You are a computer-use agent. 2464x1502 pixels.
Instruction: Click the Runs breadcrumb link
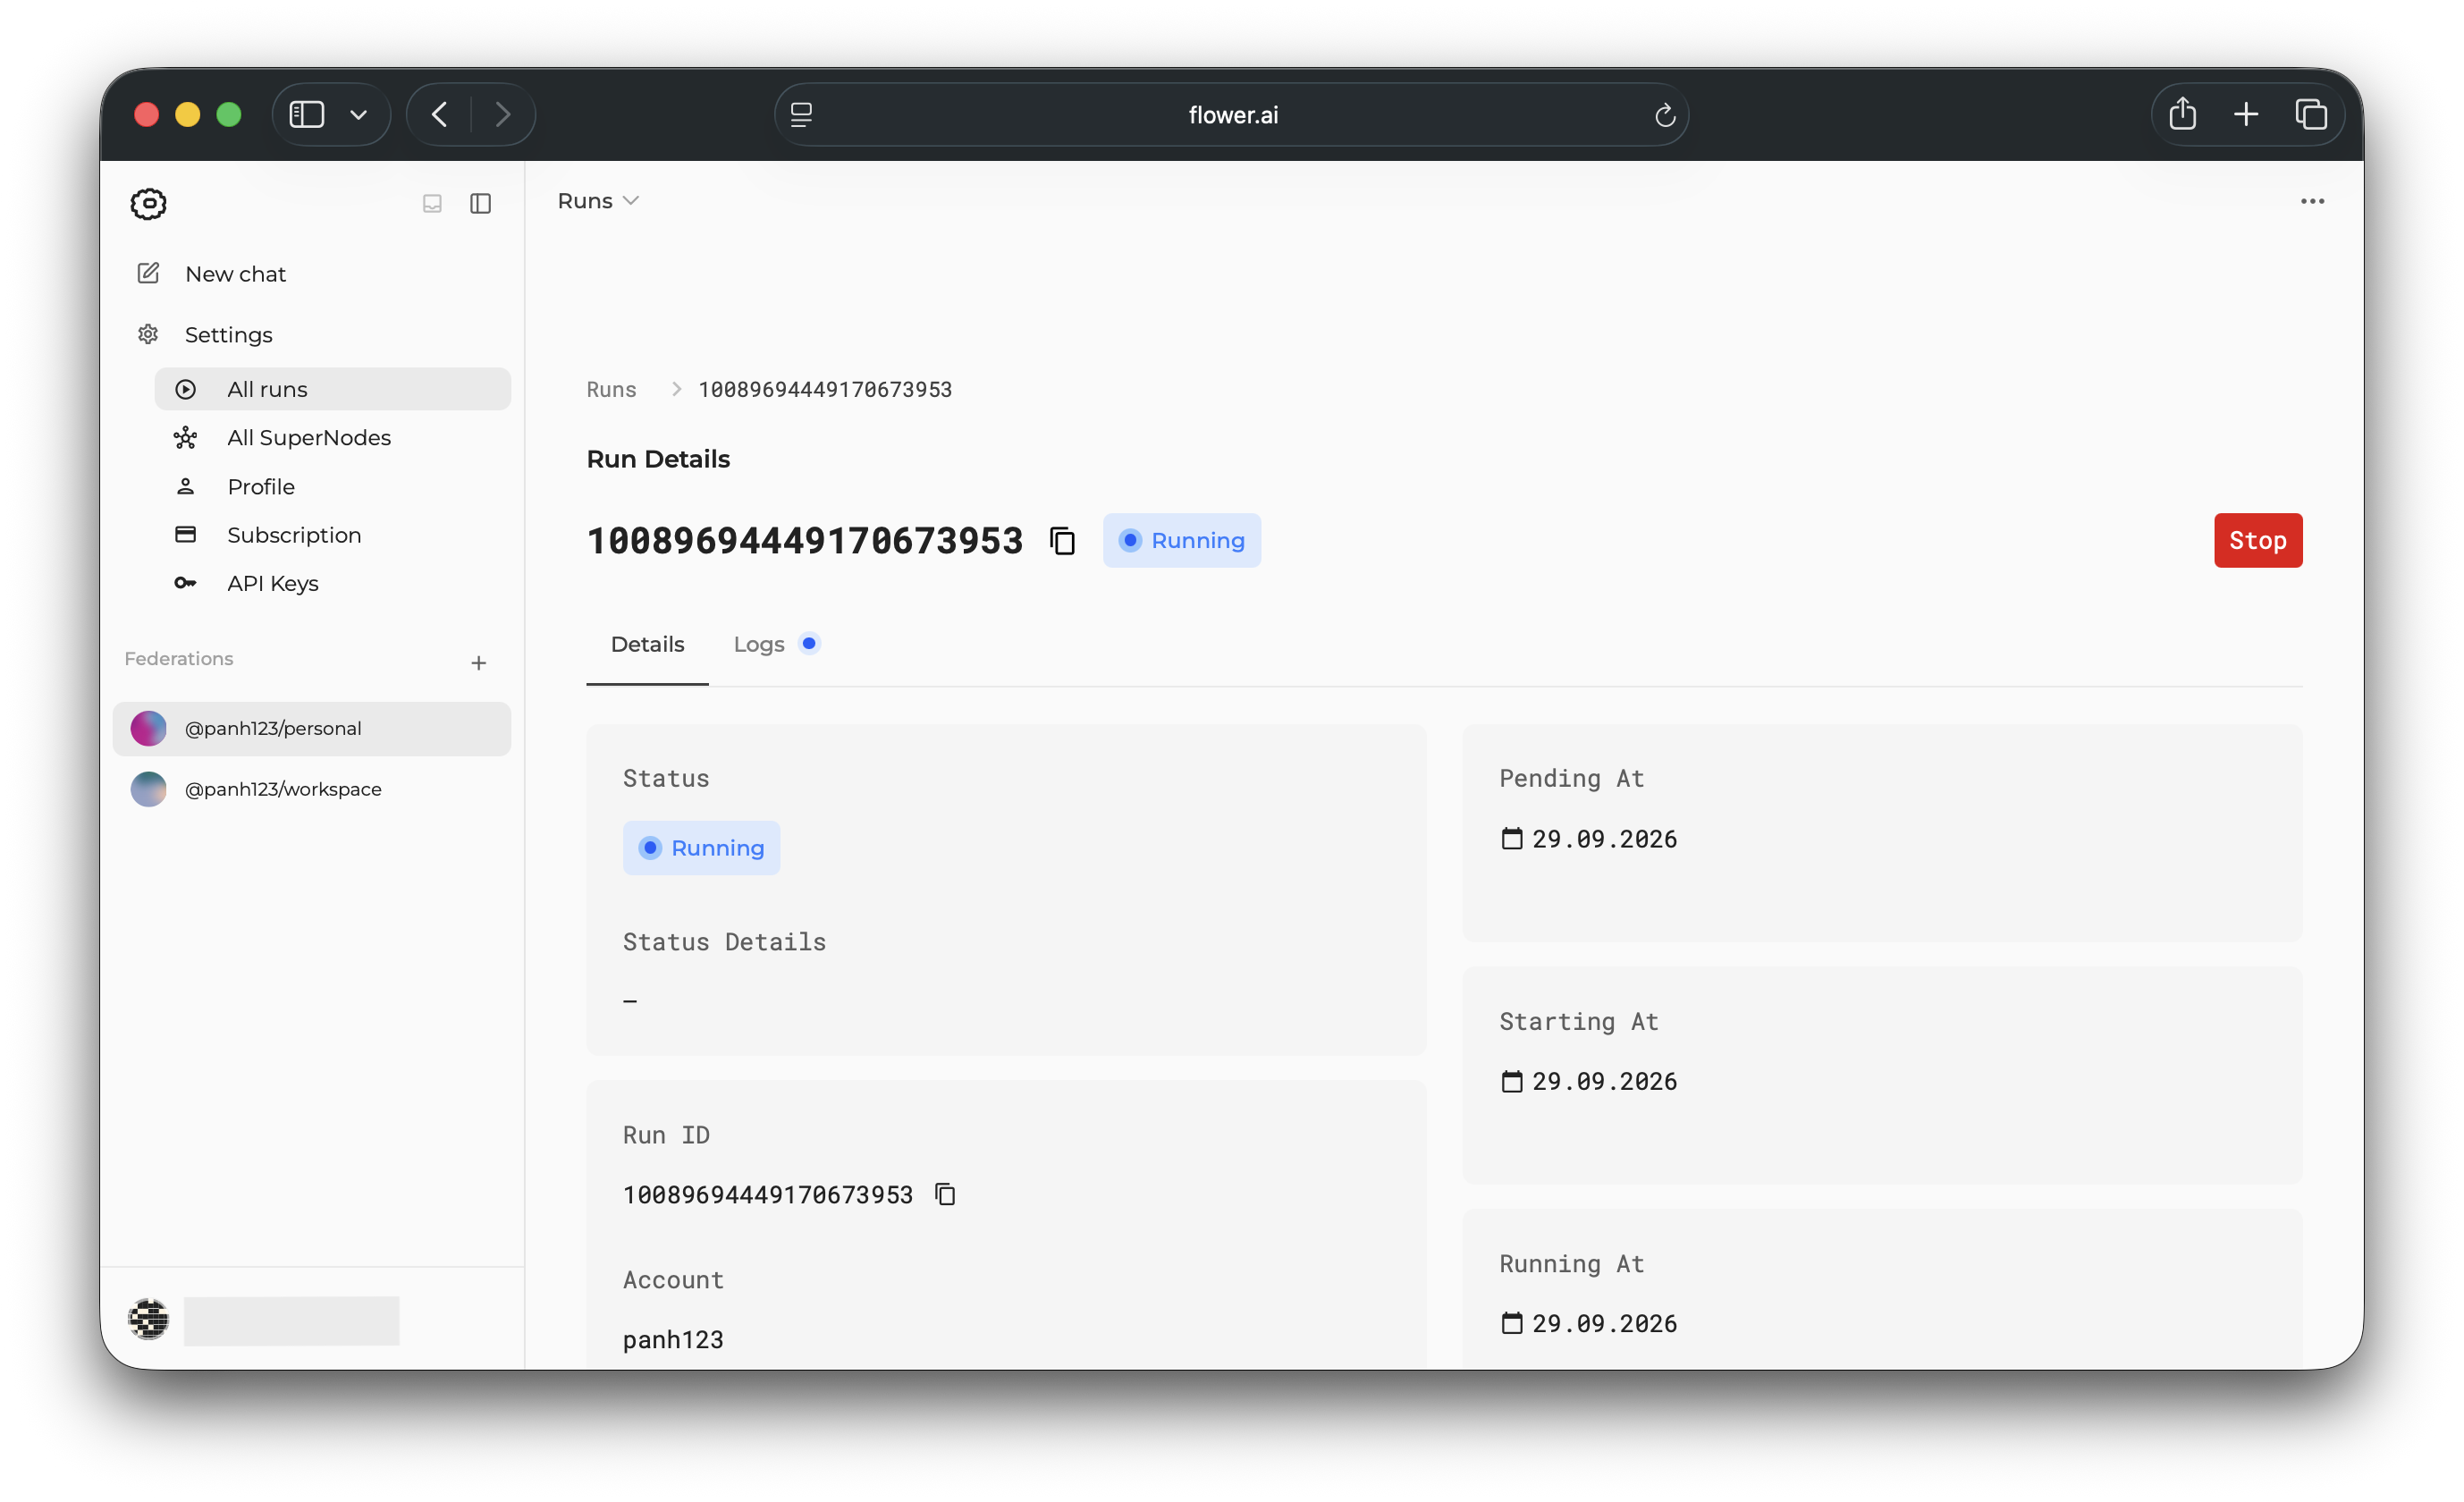611,389
